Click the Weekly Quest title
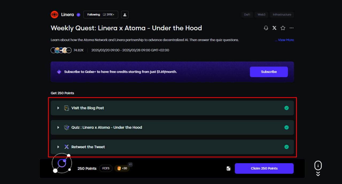This screenshot has width=342, height=184. [126, 28]
